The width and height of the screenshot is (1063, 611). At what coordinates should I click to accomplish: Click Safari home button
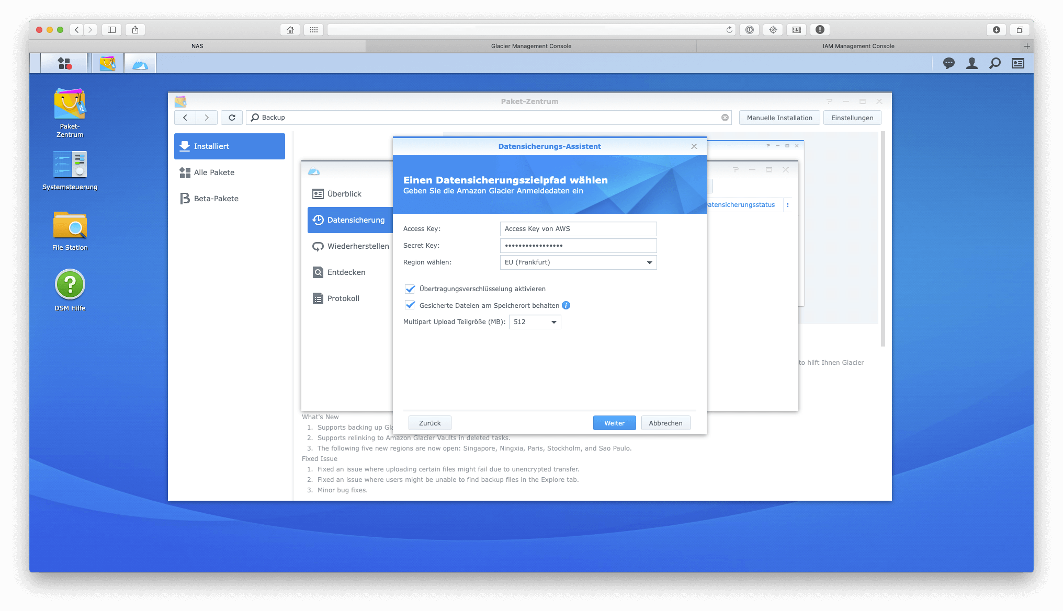290,30
